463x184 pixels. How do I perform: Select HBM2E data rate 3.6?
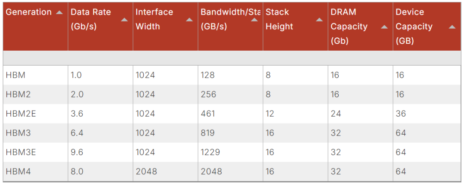coord(76,114)
